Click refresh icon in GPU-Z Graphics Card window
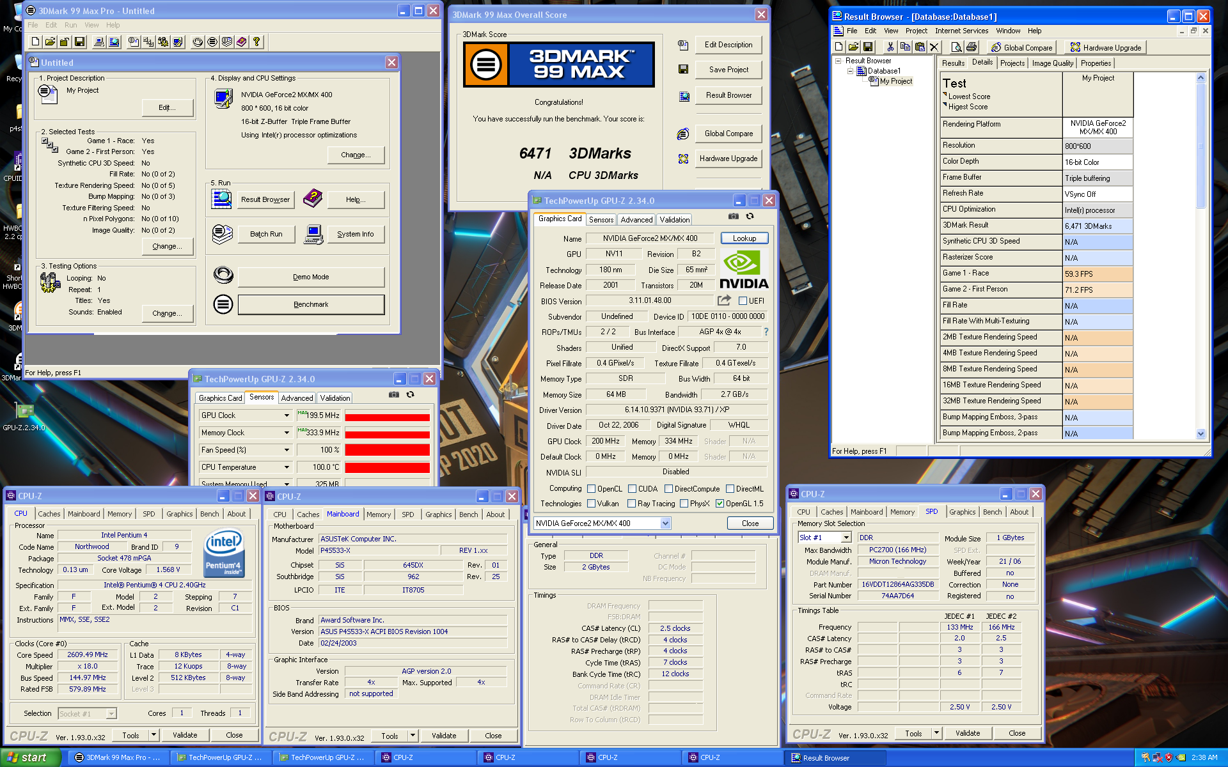Viewport: 1228px width, 767px height. click(750, 217)
